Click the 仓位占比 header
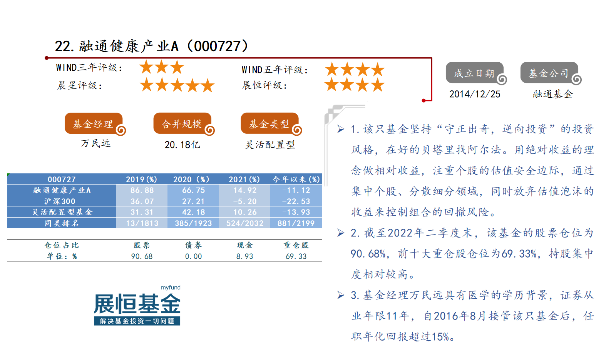The height and width of the screenshot is (346, 616). tap(62, 245)
